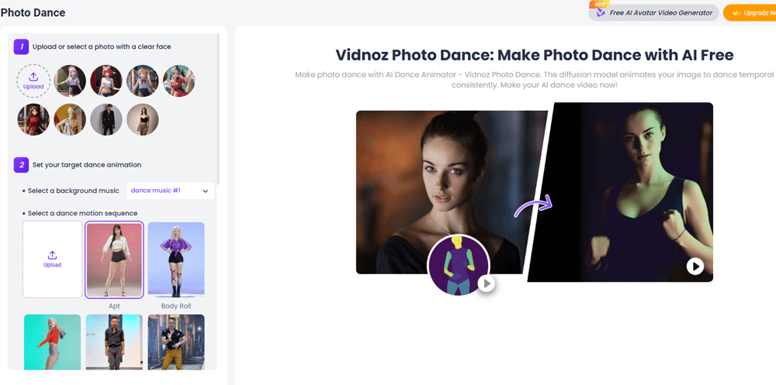Choose the red top teal background dance motion

pos(53,342)
